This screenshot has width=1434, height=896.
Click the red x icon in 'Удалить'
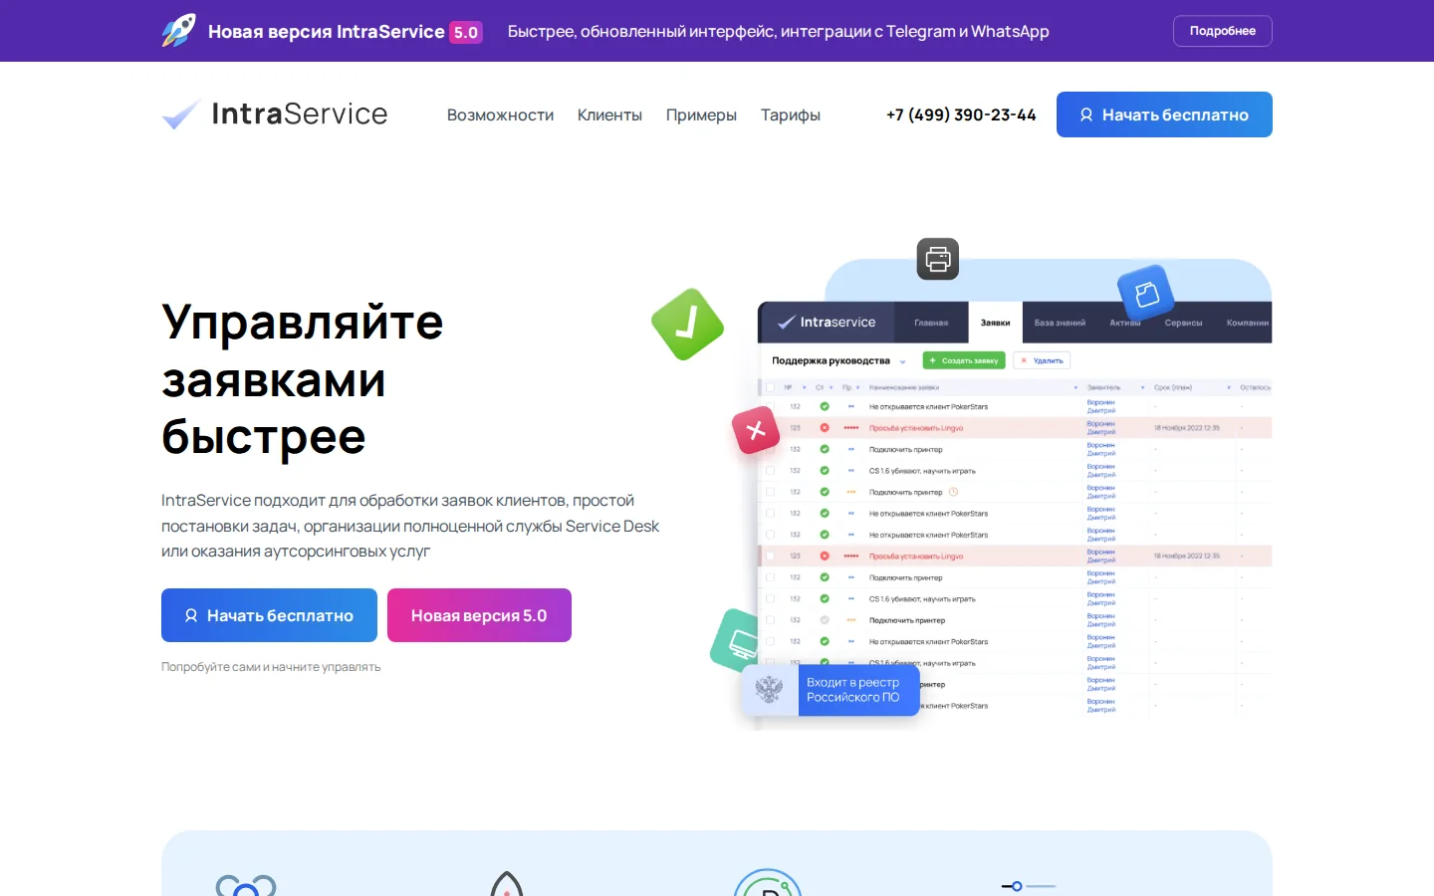1024,360
